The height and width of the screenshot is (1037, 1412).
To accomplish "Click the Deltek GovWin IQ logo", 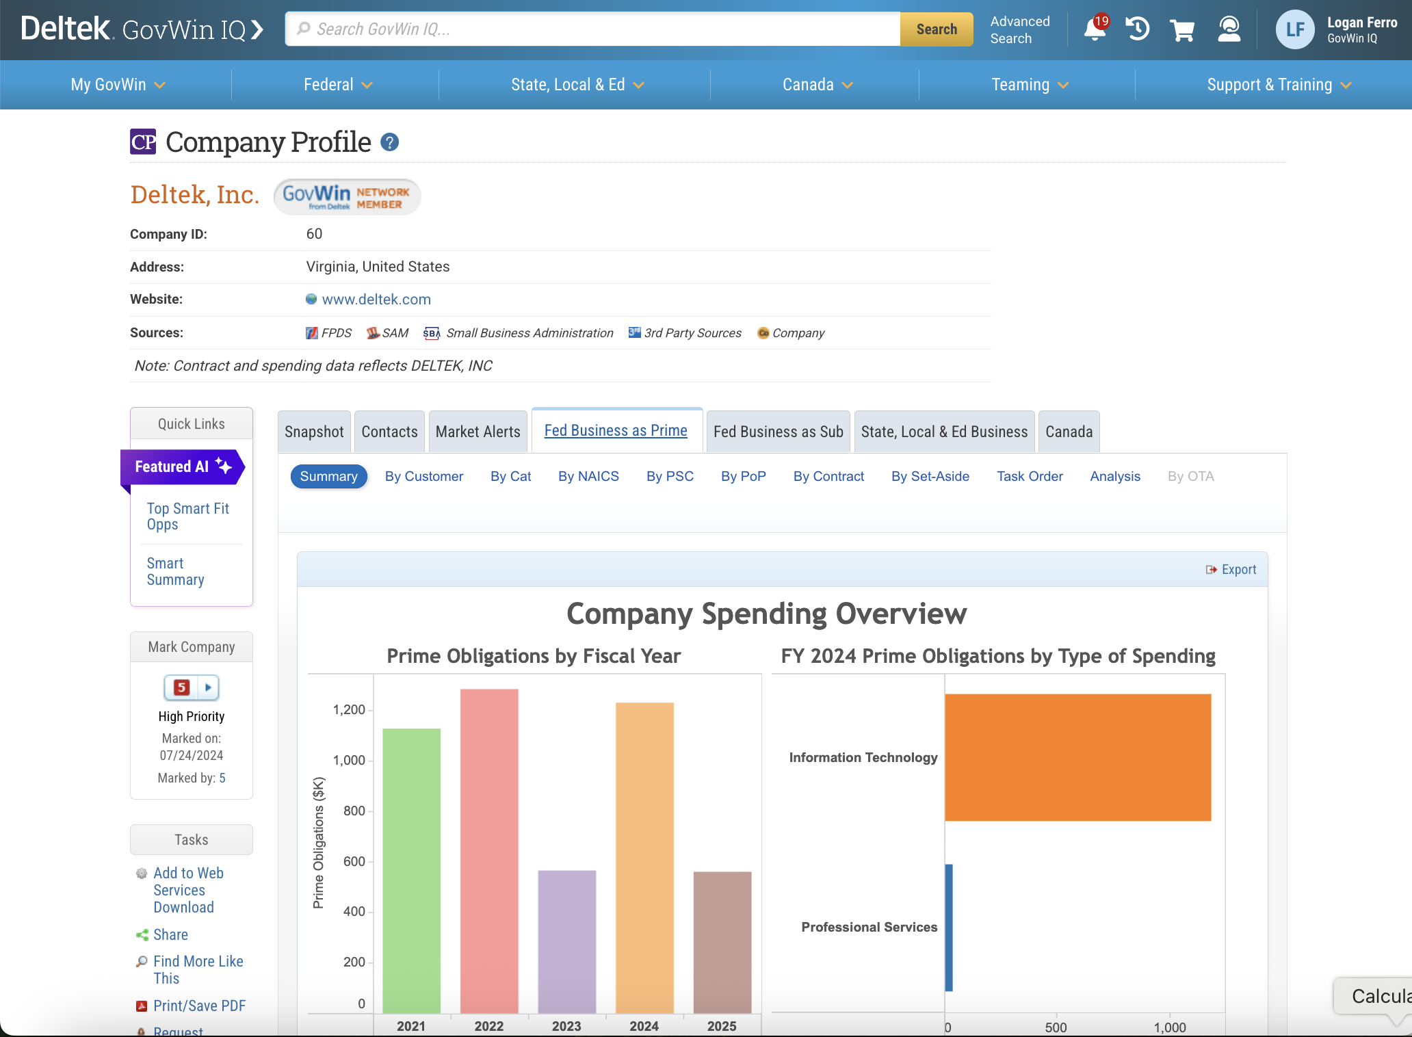I will [142, 29].
